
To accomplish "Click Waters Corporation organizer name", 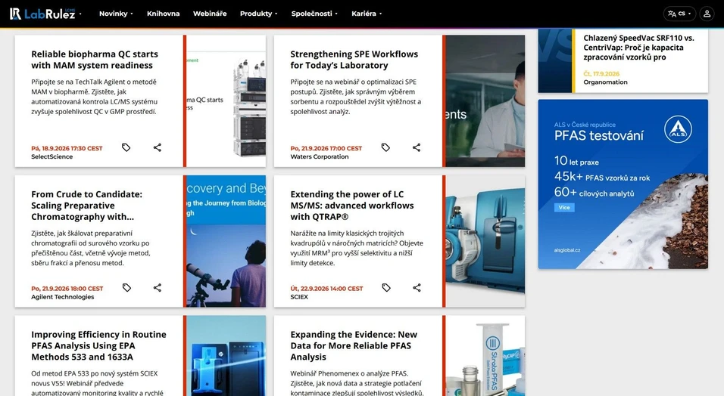I will [320, 156].
